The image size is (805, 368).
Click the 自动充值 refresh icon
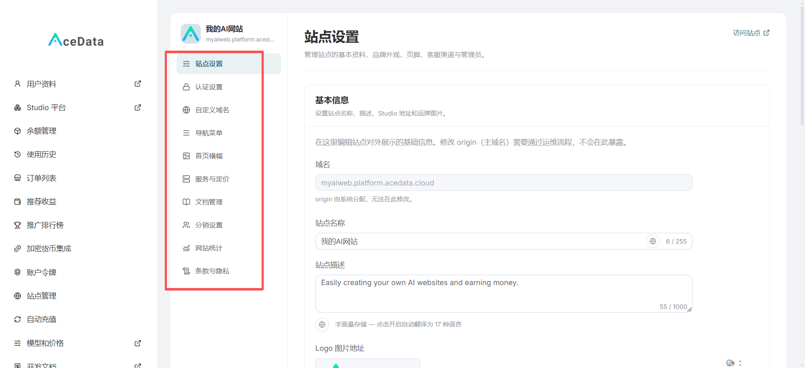click(x=18, y=319)
